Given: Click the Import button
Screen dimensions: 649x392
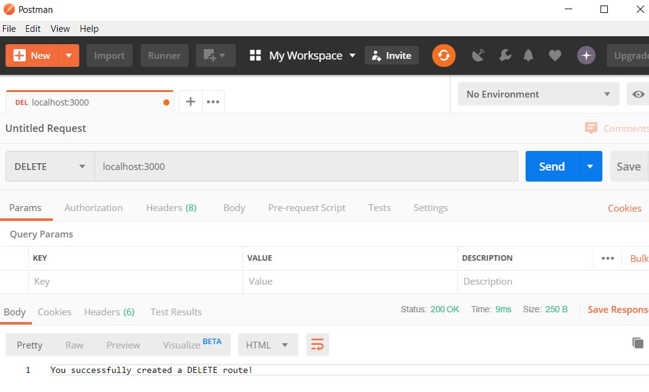Looking at the screenshot, I should click(109, 55).
